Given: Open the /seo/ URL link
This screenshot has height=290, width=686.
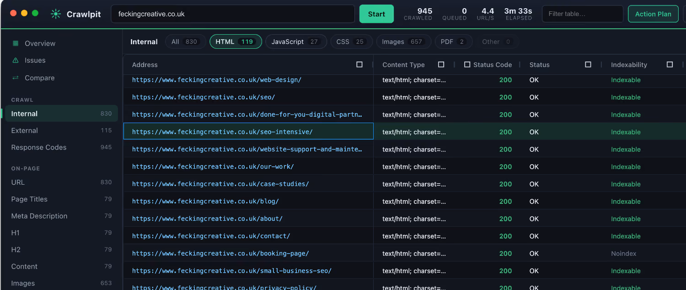Looking at the screenshot, I should pos(204,97).
